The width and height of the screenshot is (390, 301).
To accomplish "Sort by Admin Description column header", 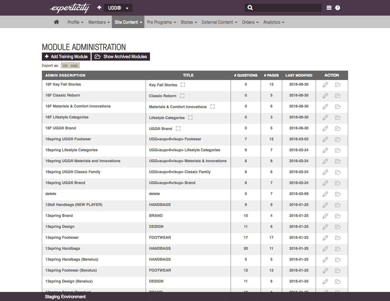I will [x=65, y=75].
